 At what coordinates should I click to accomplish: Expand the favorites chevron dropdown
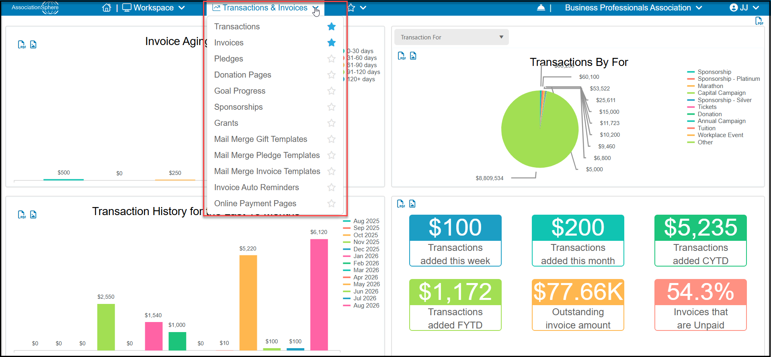click(363, 8)
